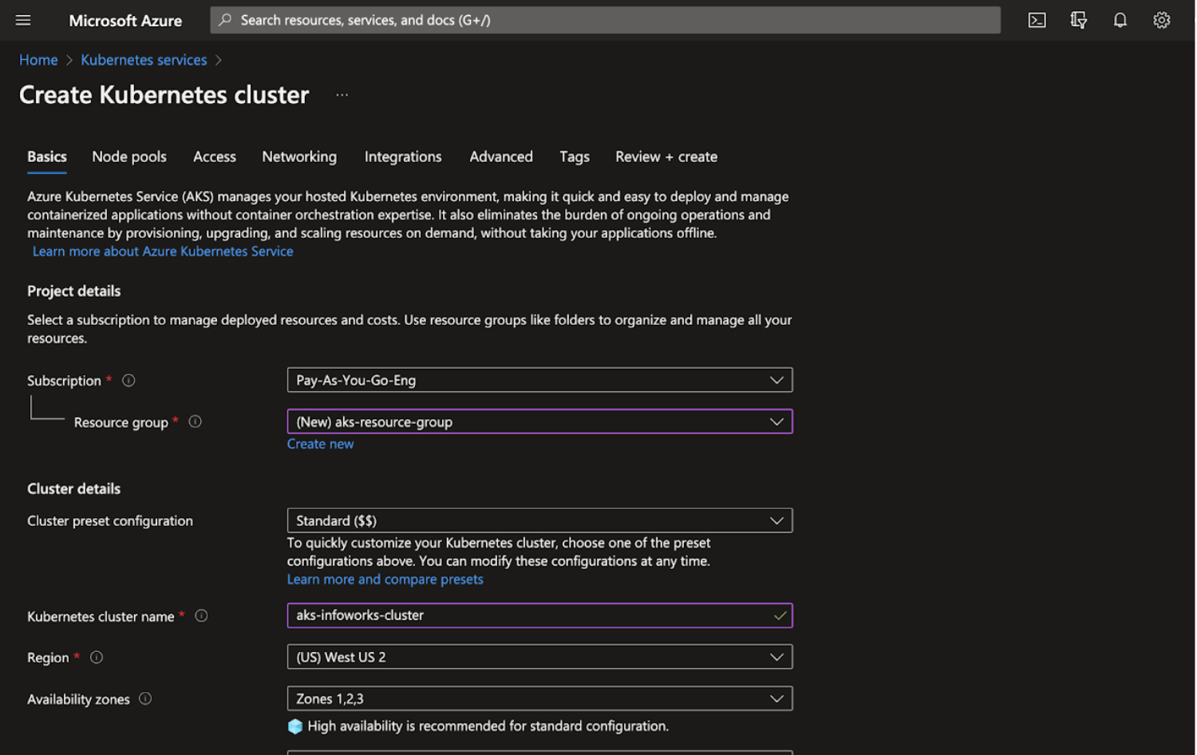Focus the Kubernetes cluster name field
The height and width of the screenshot is (755, 1197).
coord(539,615)
